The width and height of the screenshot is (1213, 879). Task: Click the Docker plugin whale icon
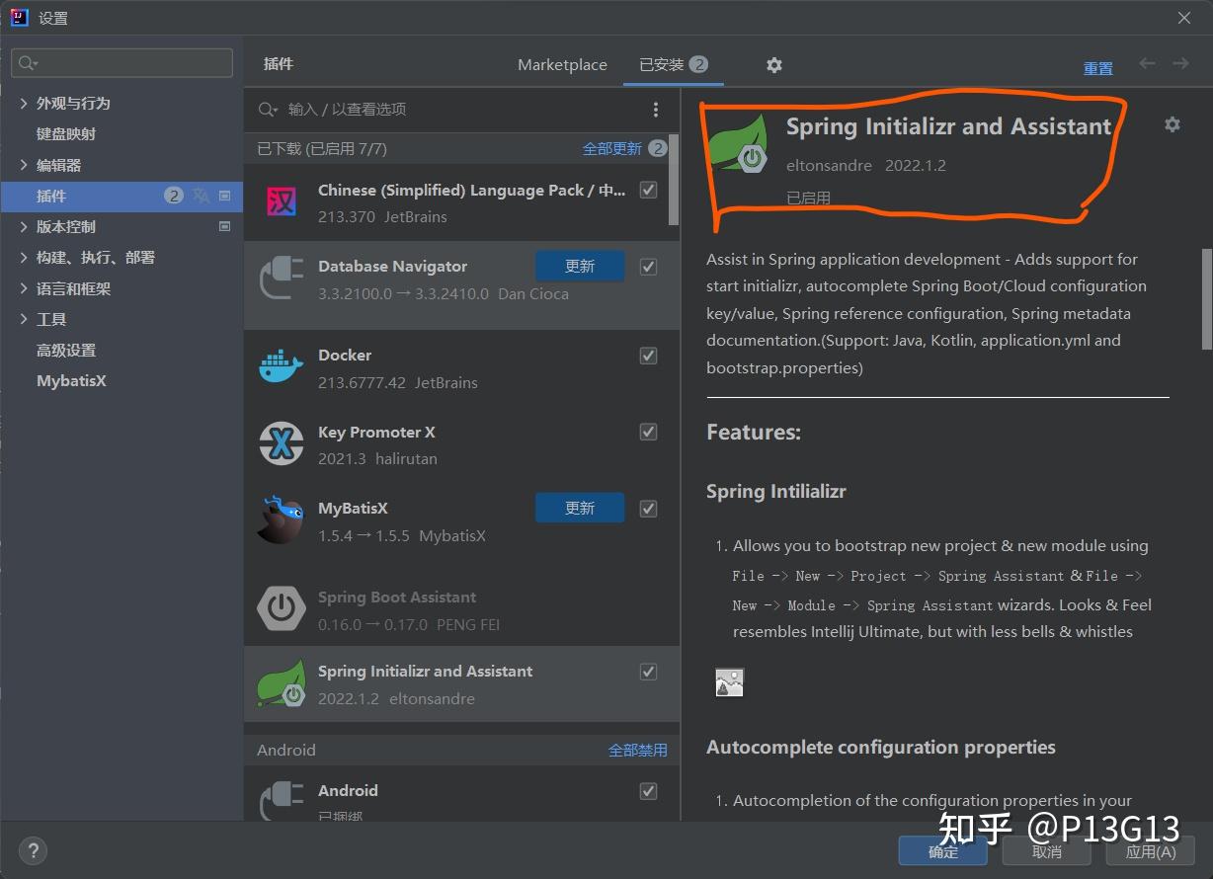[x=281, y=364]
